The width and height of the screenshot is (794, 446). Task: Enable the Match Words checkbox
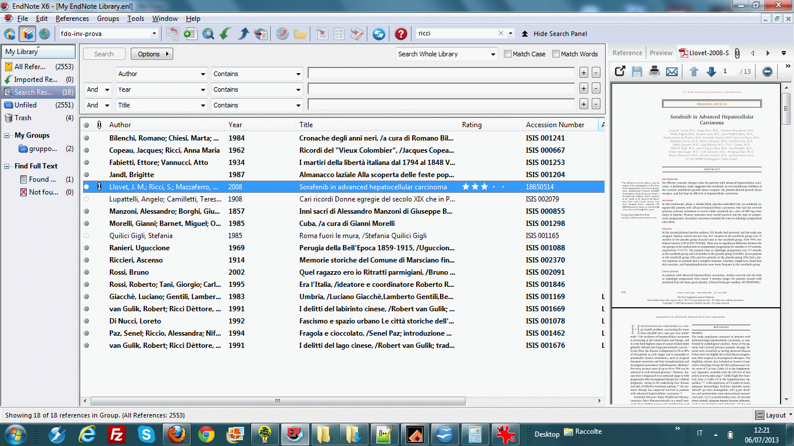(556, 54)
